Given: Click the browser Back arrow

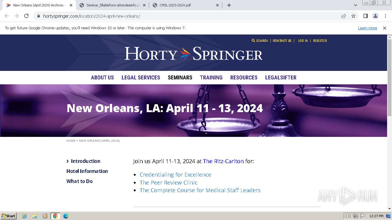Looking at the screenshot, I should (7, 16).
